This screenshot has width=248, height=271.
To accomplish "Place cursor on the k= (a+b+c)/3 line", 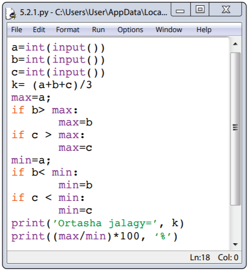I will click(x=52, y=85).
